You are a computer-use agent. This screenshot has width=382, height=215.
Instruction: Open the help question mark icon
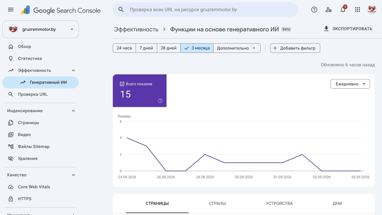(x=314, y=10)
